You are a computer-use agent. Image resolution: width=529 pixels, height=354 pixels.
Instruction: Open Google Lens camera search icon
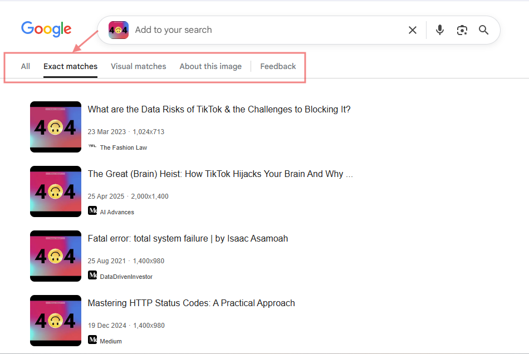[x=462, y=30]
